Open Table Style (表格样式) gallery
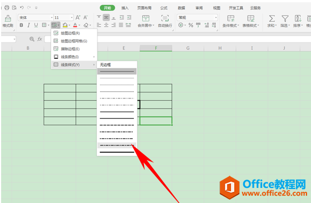Screen dimensions: 311x203 [x=250, y=21]
